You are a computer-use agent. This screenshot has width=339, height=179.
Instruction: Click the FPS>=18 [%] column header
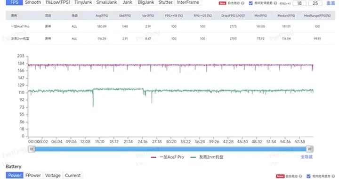tap(174, 16)
